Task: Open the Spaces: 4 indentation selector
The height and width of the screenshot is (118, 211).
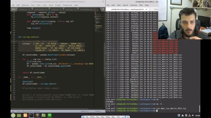Action: point(85,111)
